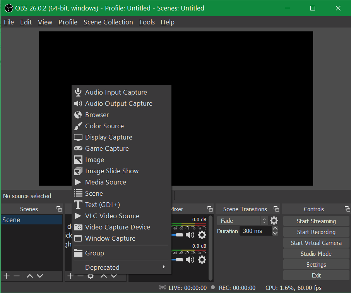Image resolution: width=351 pixels, height=293 pixels.
Task: Click the Video Capture Device camera icon
Action: point(78,227)
